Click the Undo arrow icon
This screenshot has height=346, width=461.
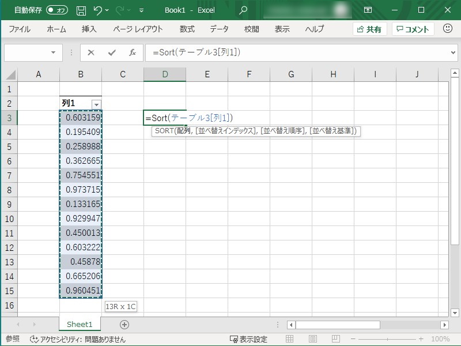coord(97,10)
